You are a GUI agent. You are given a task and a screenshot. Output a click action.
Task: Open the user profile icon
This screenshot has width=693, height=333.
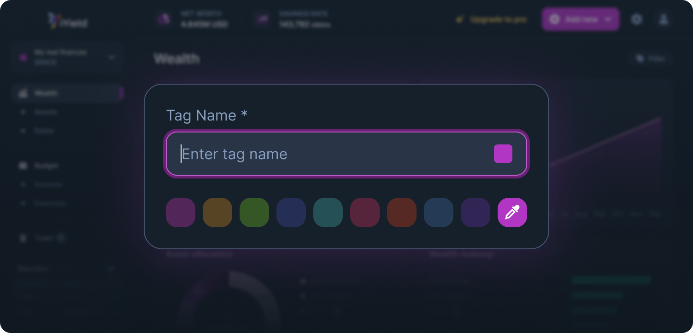pos(664,19)
